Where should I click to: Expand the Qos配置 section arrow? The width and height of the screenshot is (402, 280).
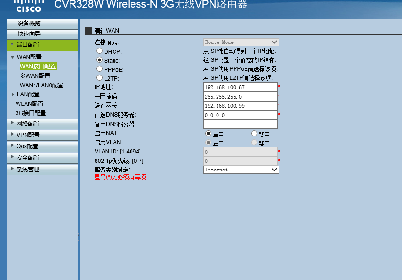click(12, 145)
